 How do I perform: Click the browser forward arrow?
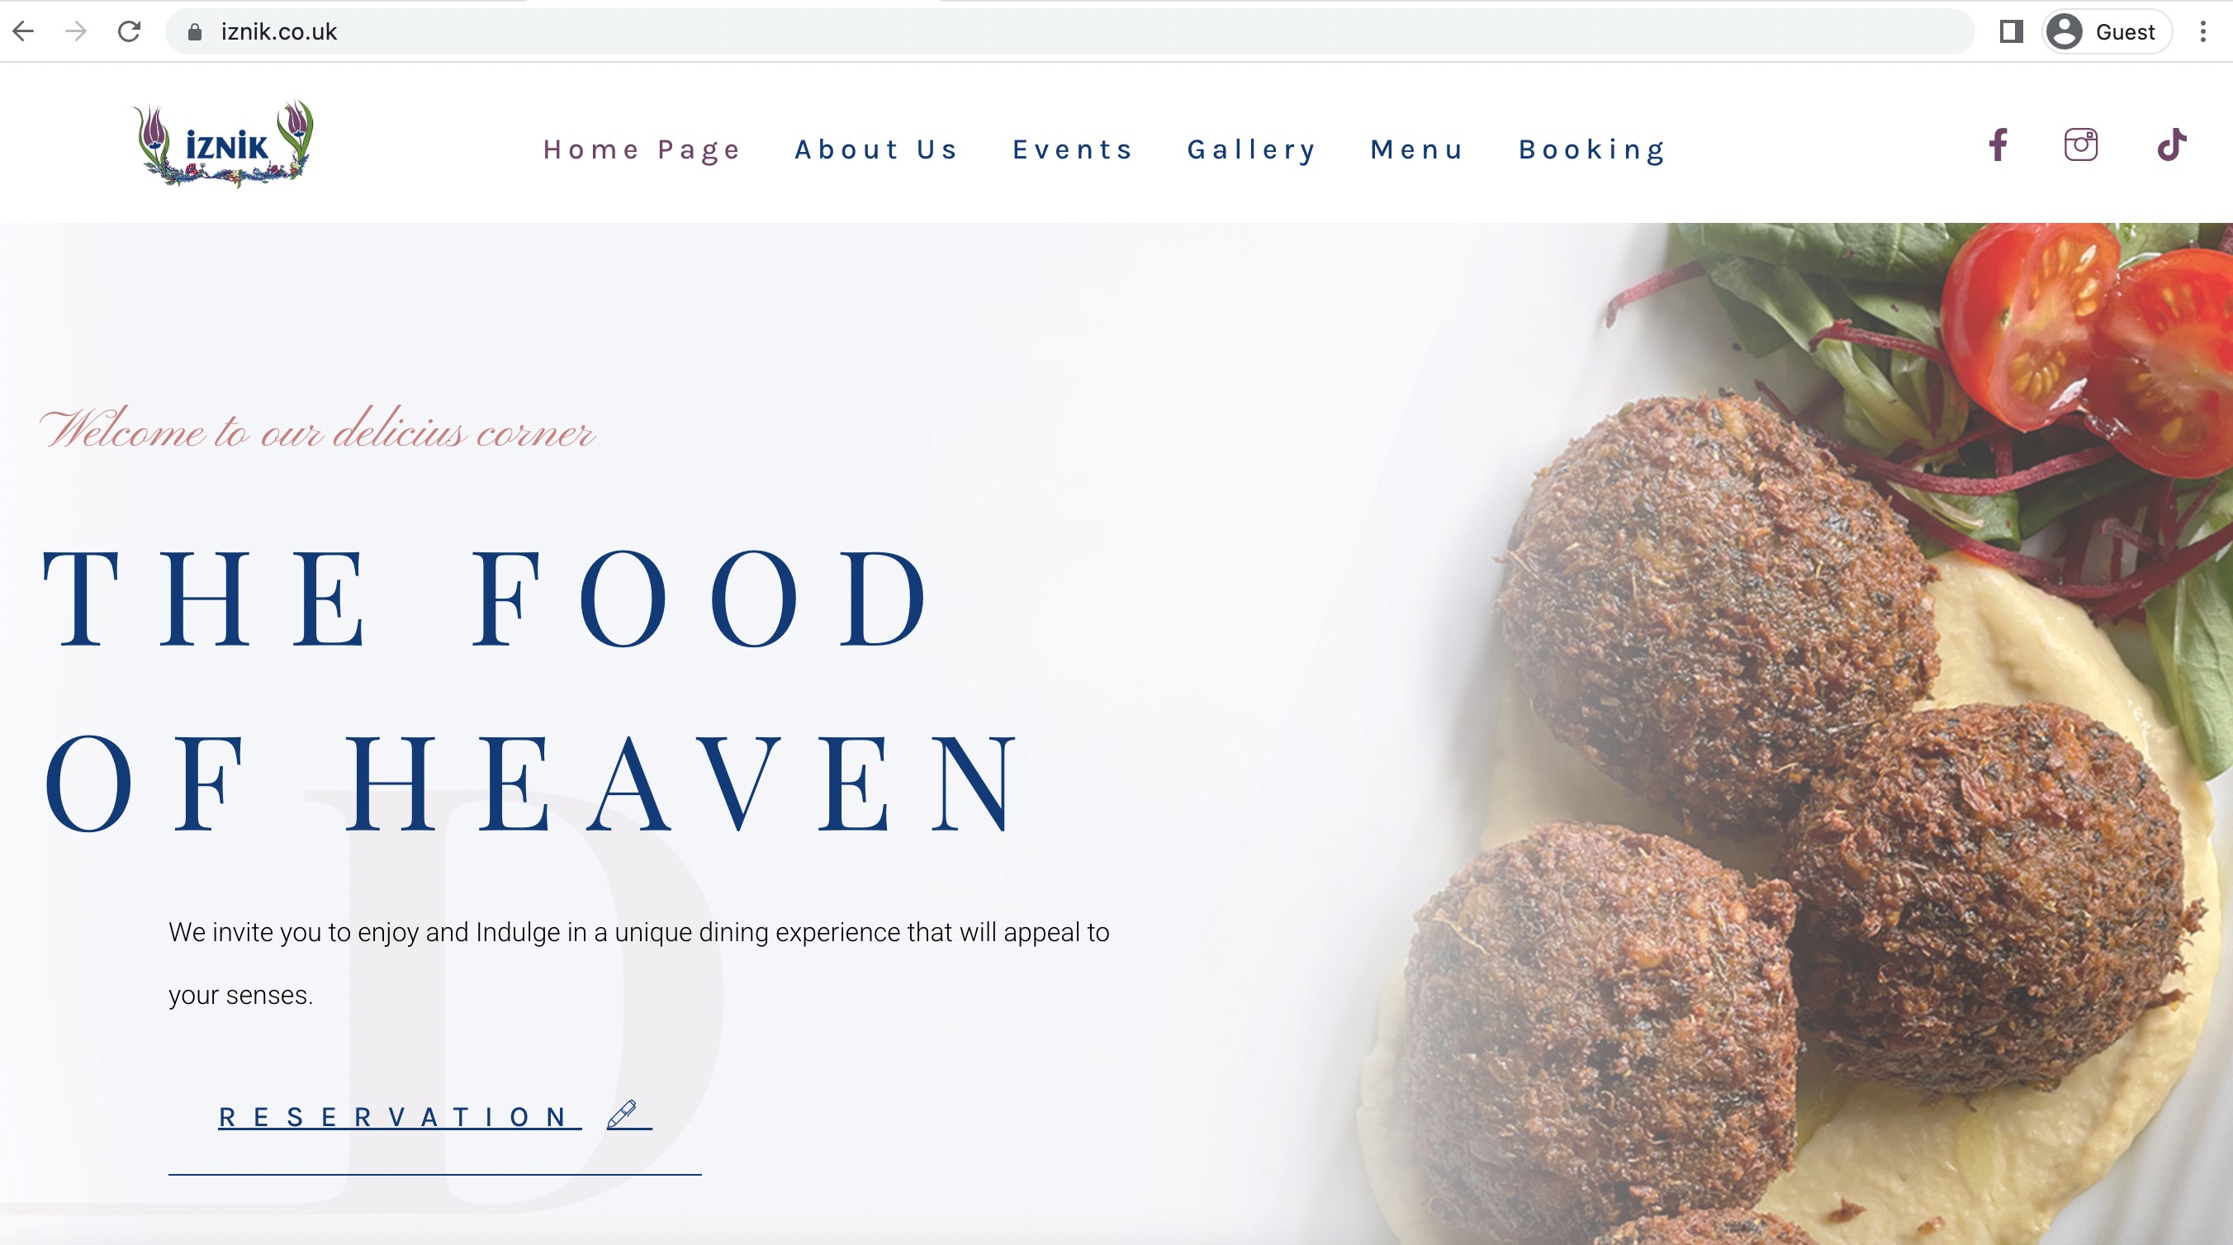point(76,32)
